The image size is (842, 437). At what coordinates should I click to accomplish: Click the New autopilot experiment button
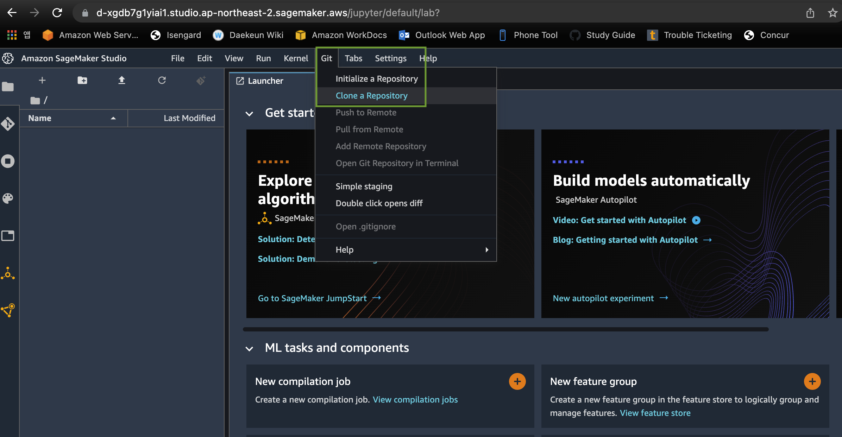603,298
